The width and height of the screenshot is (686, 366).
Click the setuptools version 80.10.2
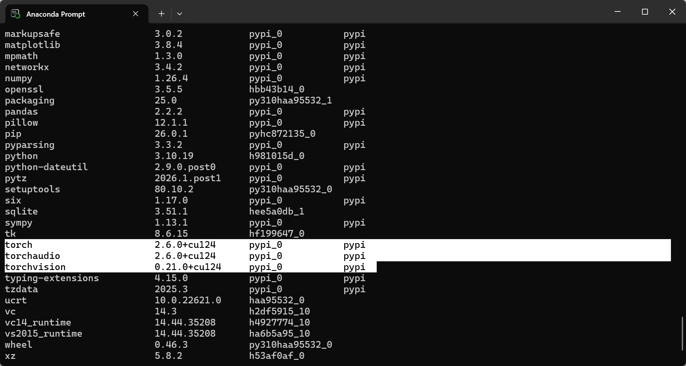click(174, 189)
